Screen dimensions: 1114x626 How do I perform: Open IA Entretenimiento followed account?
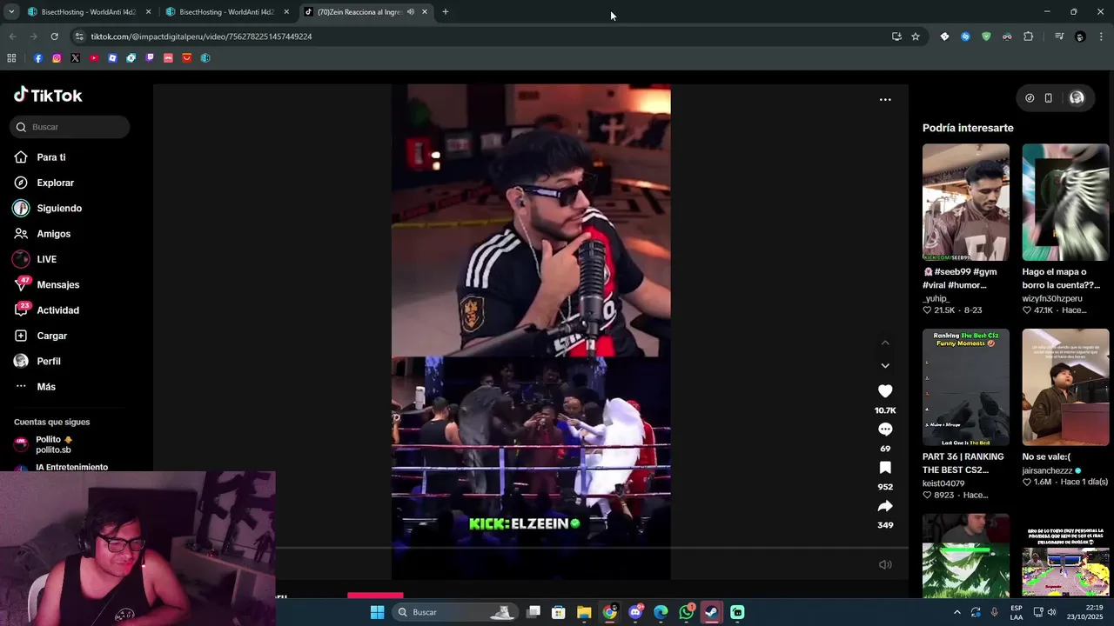(71, 467)
